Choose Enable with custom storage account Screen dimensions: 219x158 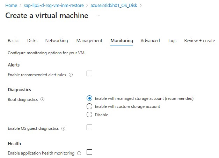click(x=89, y=106)
